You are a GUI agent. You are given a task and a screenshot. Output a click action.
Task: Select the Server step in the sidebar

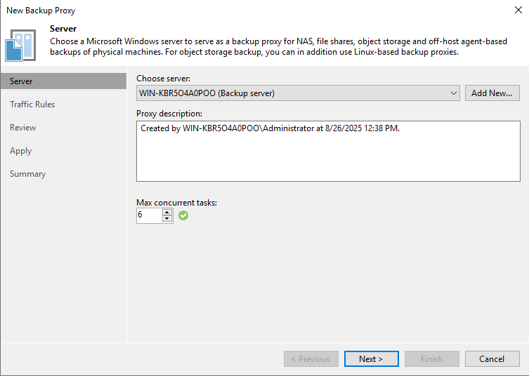[21, 81]
